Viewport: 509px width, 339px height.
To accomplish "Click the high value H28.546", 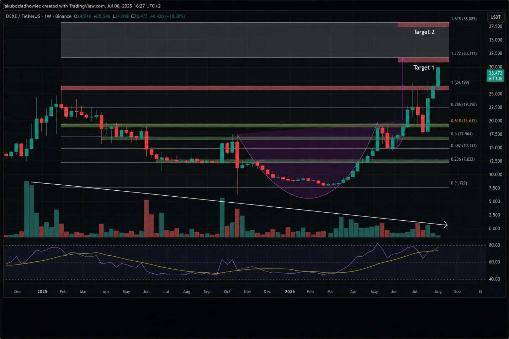I will click(x=102, y=16).
